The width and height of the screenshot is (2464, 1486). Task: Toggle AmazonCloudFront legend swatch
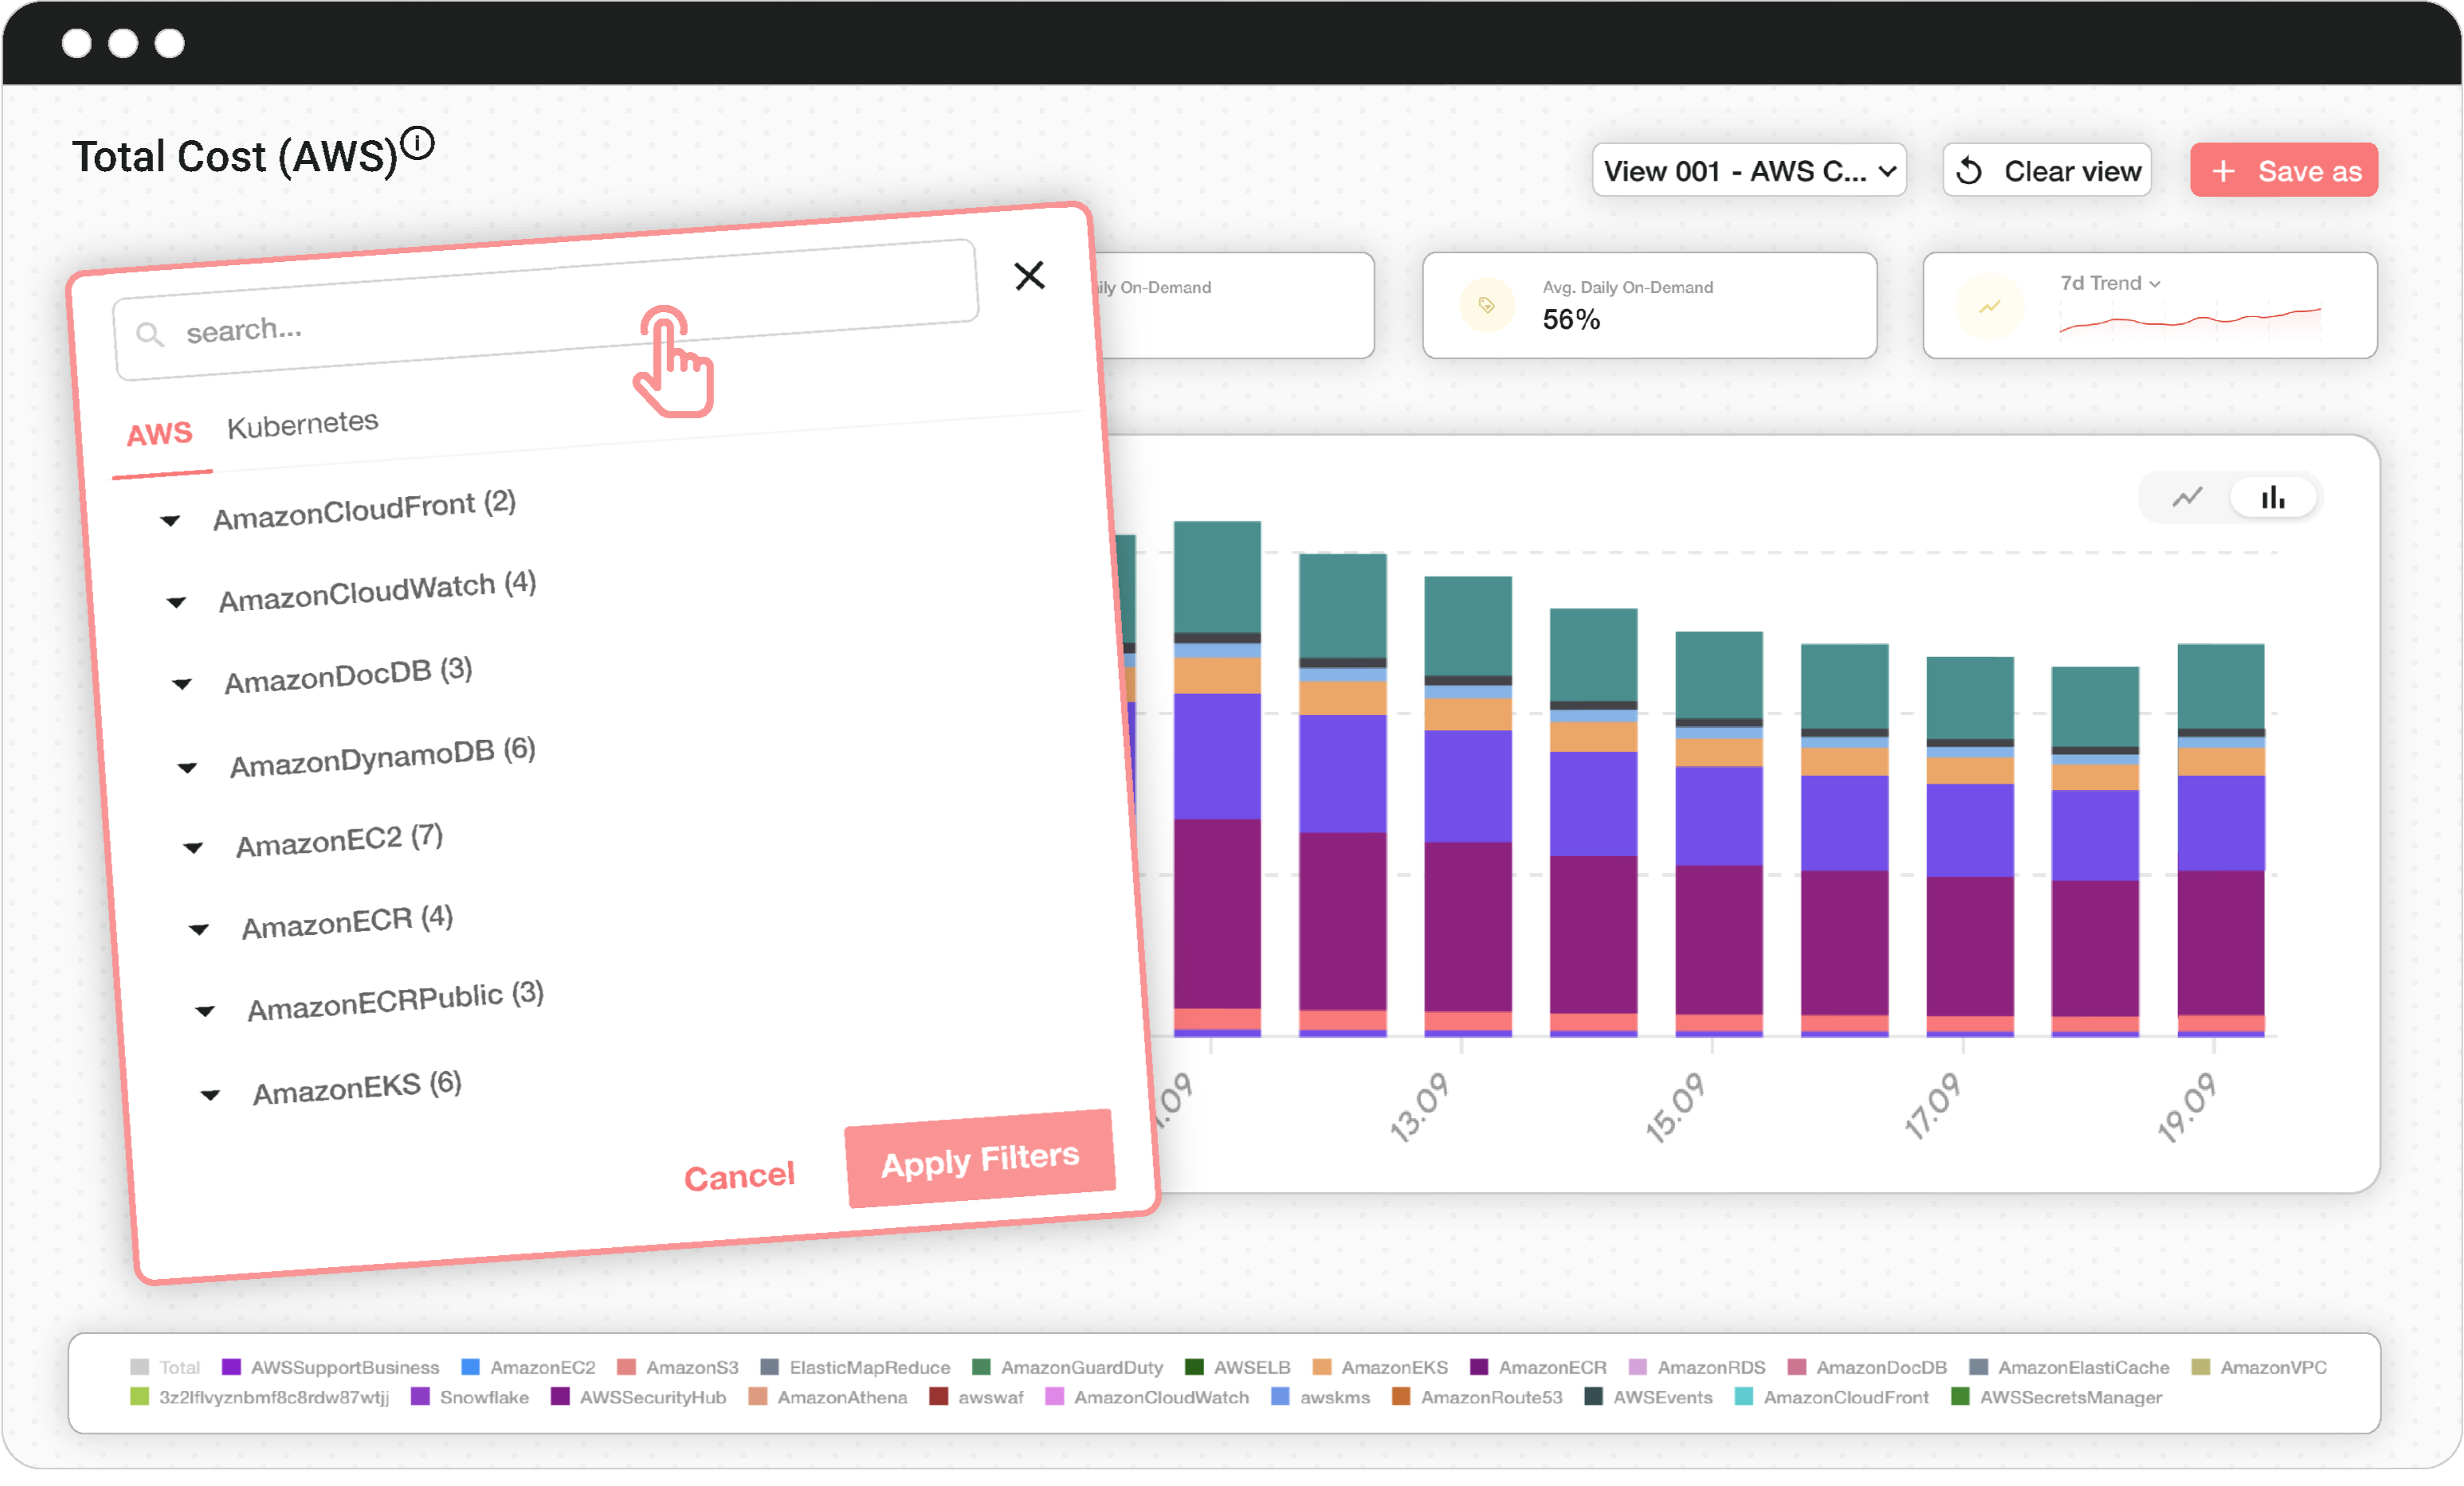tap(1744, 1397)
